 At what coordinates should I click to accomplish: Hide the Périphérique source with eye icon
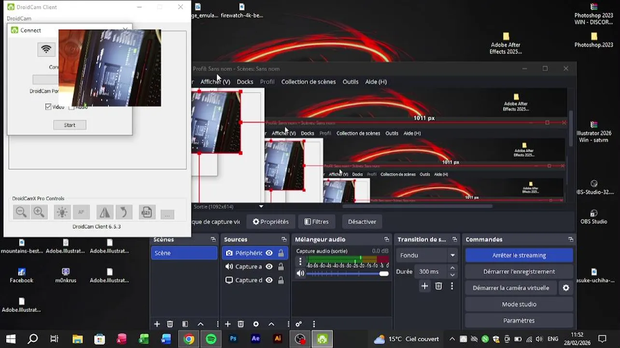pyautogui.click(x=269, y=253)
